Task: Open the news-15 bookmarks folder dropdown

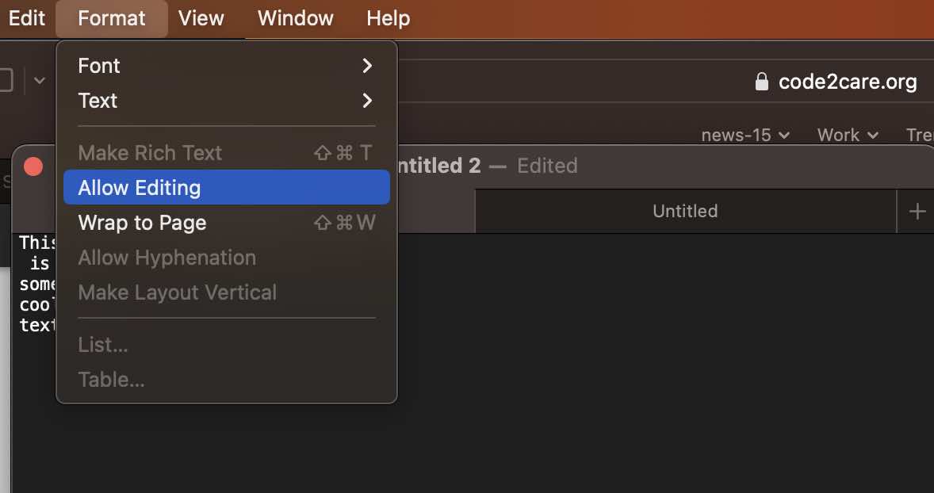Action: 745,135
